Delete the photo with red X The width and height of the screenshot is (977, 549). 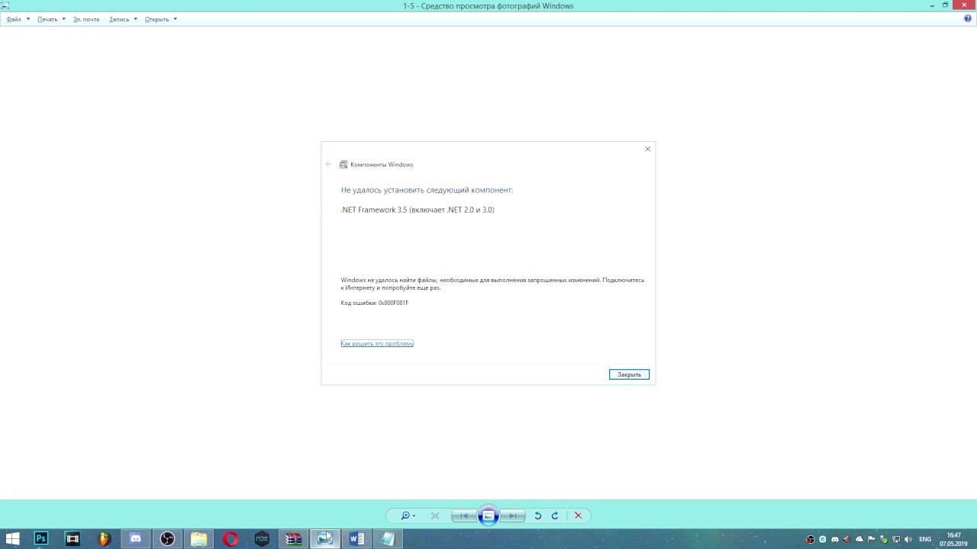tap(578, 516)
